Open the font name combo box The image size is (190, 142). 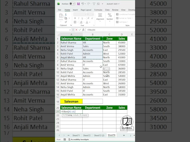coord(80,14)
